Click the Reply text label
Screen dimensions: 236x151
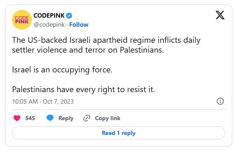click(x=66, y=118)
